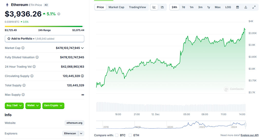Click the #2 rank badge

click(46, 5)
